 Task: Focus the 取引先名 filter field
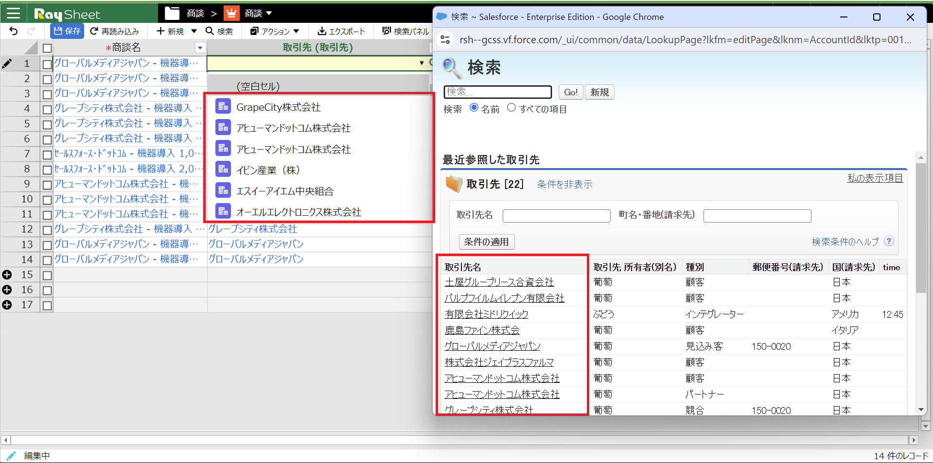[556, 216]
